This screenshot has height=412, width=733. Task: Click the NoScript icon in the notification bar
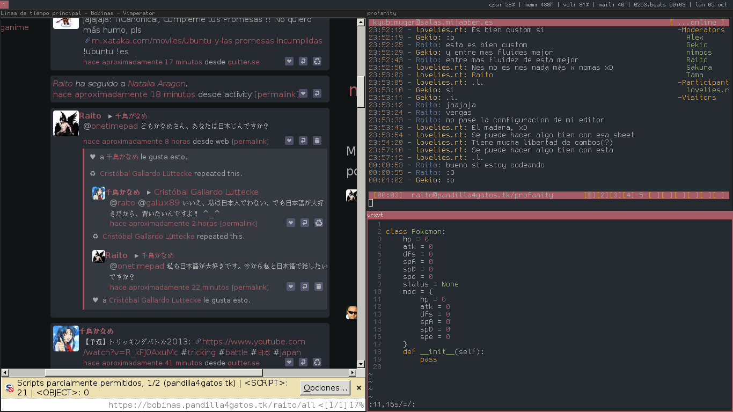click(x=9, y=388)
